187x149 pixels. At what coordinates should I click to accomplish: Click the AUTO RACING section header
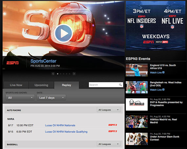[14, 110]
